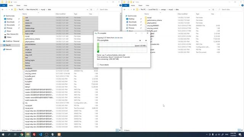Open Visual Studio Code from taskbar
The image size is (244, 137).
pyautogui.click(x=40, y=134)
